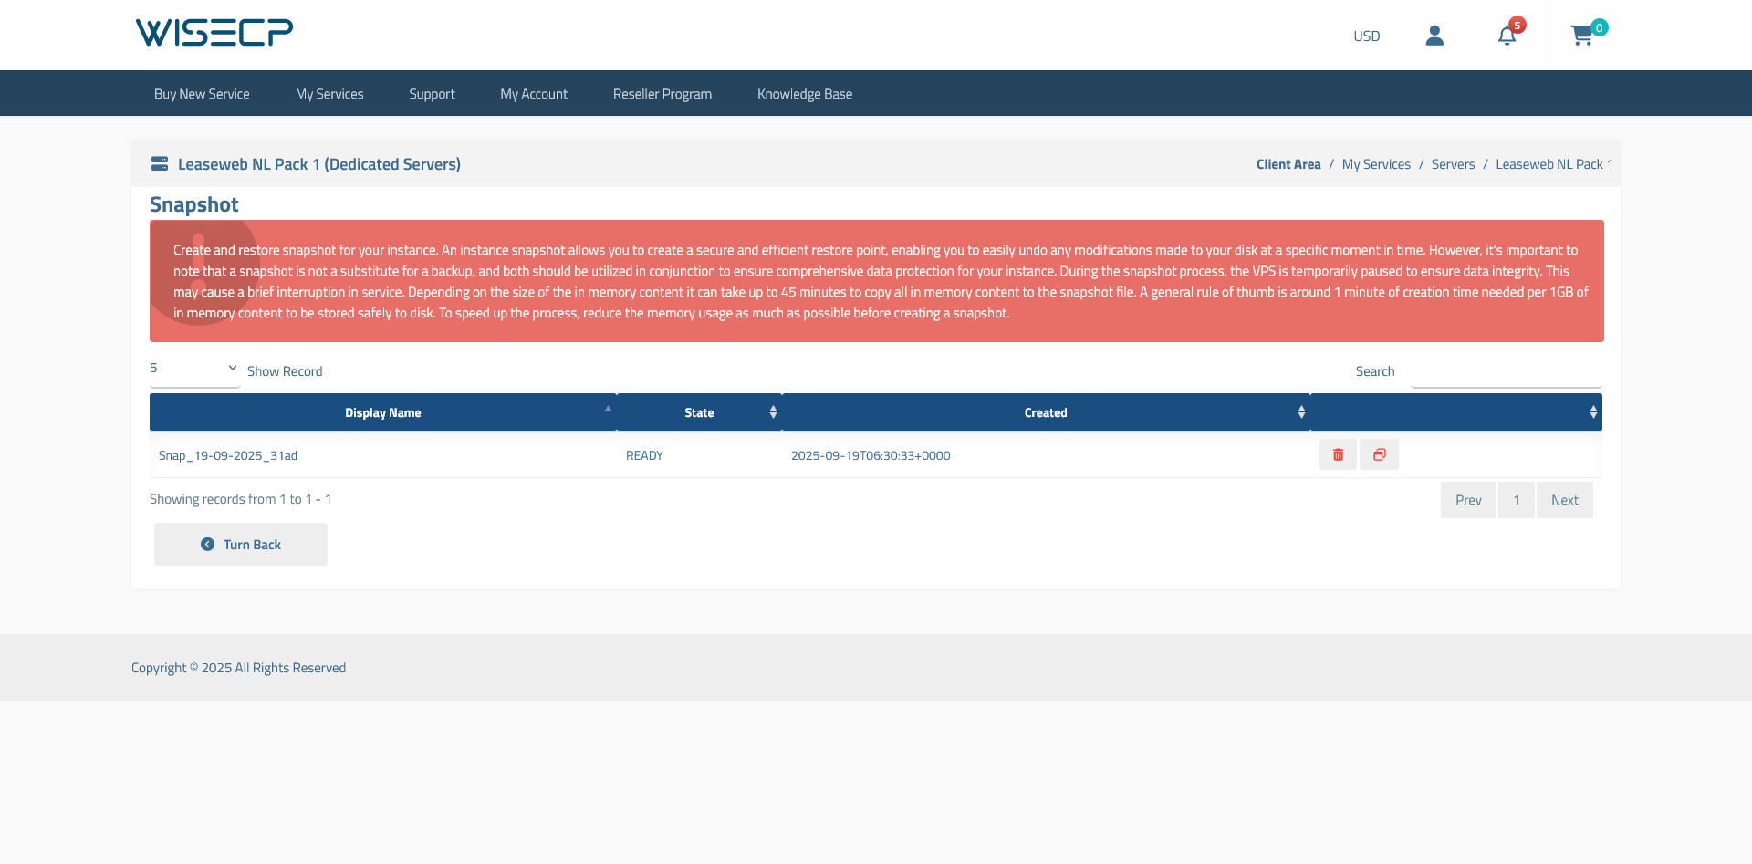
Task: Open the My Services menu
Action: pos(329,94)
